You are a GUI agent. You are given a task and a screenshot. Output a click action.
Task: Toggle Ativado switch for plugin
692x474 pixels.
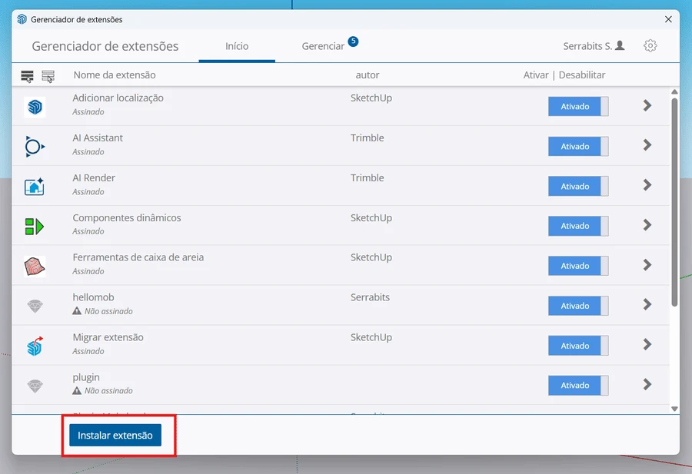click(x=578, y=386)
